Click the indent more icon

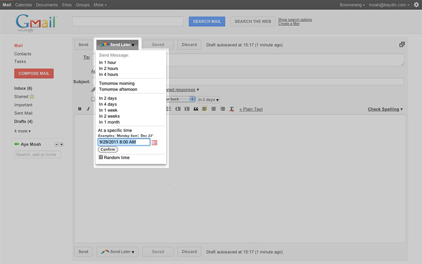point(187,109)
